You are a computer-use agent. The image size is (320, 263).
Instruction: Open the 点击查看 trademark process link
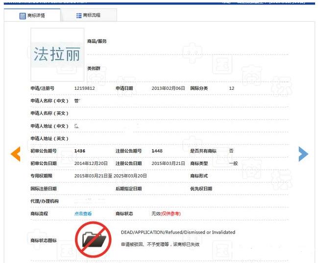(x=83, y=214)
